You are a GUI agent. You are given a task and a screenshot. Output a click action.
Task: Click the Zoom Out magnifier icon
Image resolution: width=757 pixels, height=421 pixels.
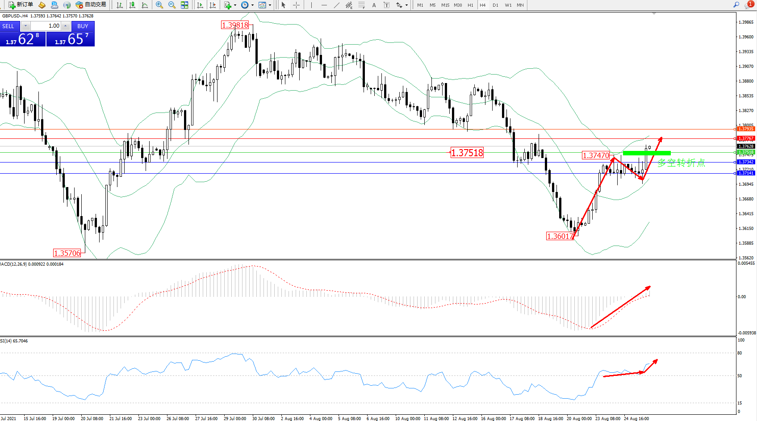click(172, 5)
